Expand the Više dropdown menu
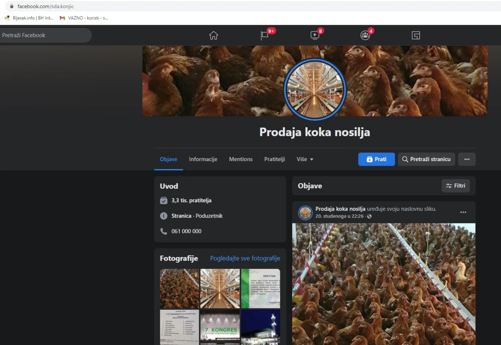This screenshot has height=345, width=501. click(305, 159)
